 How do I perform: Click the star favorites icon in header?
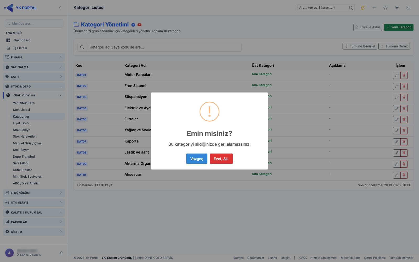click(x=385, y=8)
